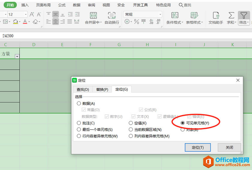Viewport: 252px width, 170px height.
Task: Click font color A icon
Action: click(x=25, y=22)
